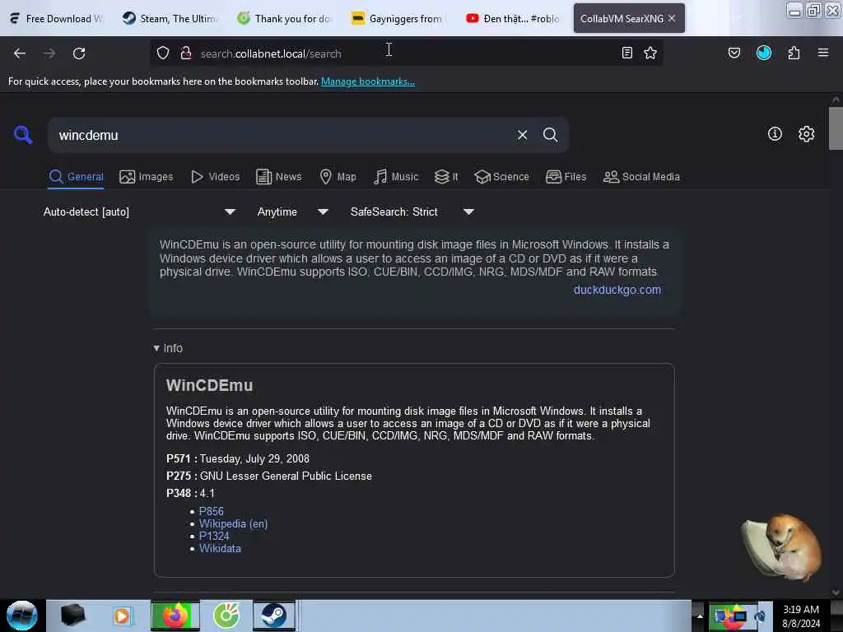This screenshot has height=632, width=843.
Task: Open the Pocket save icon
Action: [734, 53]
